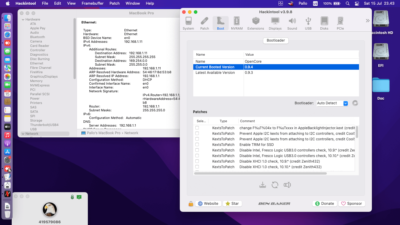Open the Patch menu in menu bar
Image resolution: width=400 pixels, height=225 pixels.
point(114,4)
